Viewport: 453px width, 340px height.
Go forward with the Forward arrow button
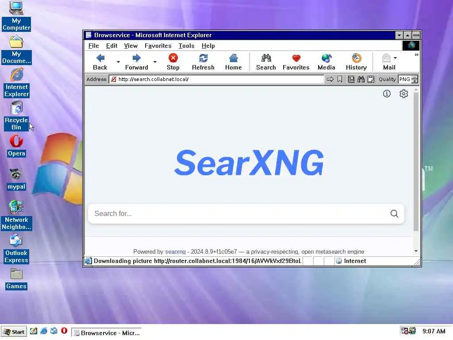(x=136, y=62)
